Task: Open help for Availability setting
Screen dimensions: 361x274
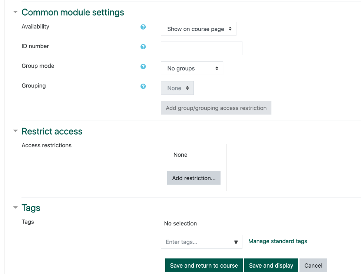Action: [143, 27]
